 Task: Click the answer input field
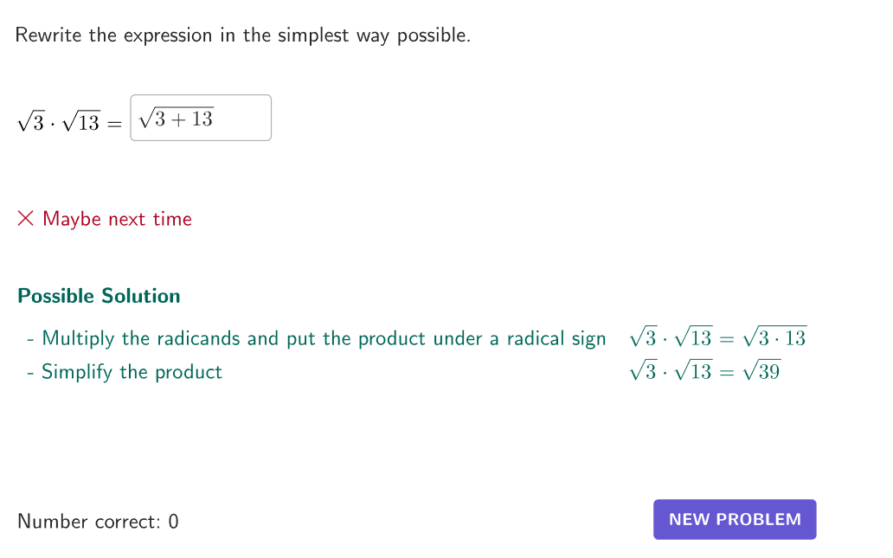[x=201, y=118]
